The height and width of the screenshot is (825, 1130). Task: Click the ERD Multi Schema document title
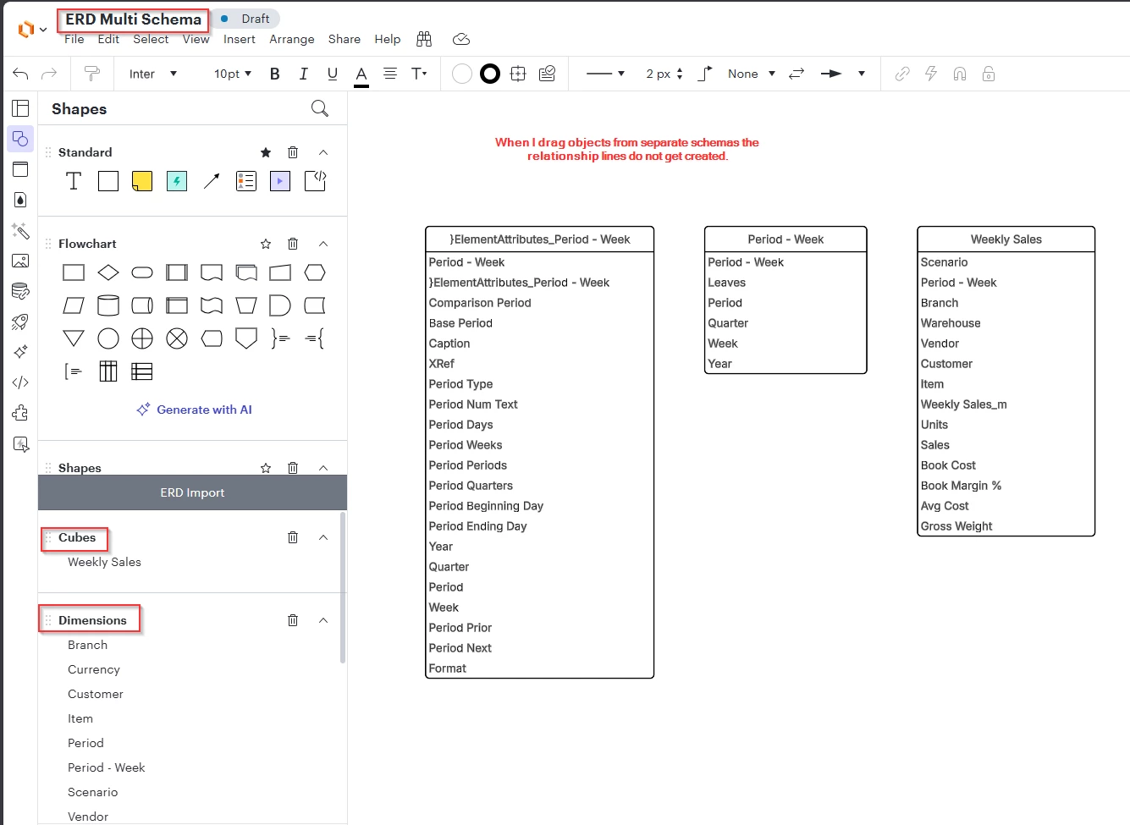(134, 19)
